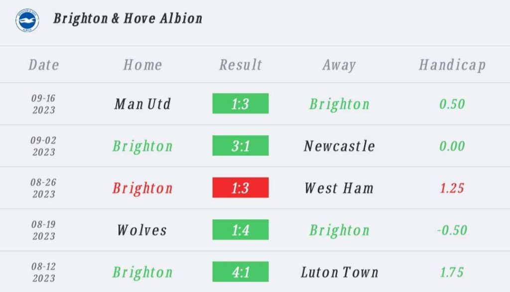Select the Result column header
Image resolution: width=510 pixels, height=292 pixels.
(x=241, y=65)
